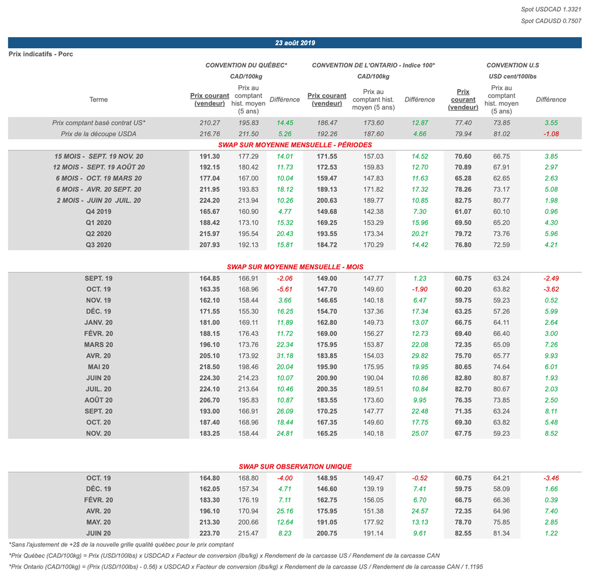This screenshot has height=578, width=594.
Task: Select the 31.18 difference value for AVR. 20
Action: pos(284,356)
